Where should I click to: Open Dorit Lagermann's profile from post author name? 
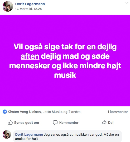(30, 4)
